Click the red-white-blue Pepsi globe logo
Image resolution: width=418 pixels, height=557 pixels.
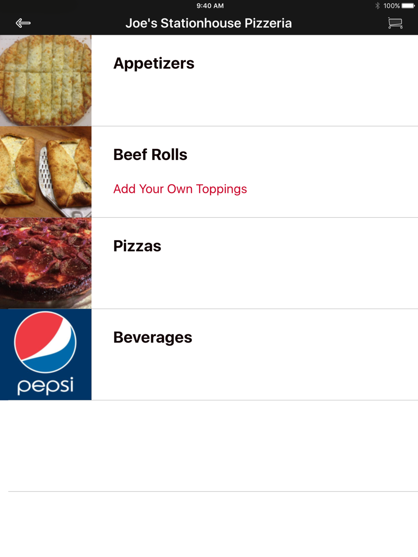tap(45, 342)
